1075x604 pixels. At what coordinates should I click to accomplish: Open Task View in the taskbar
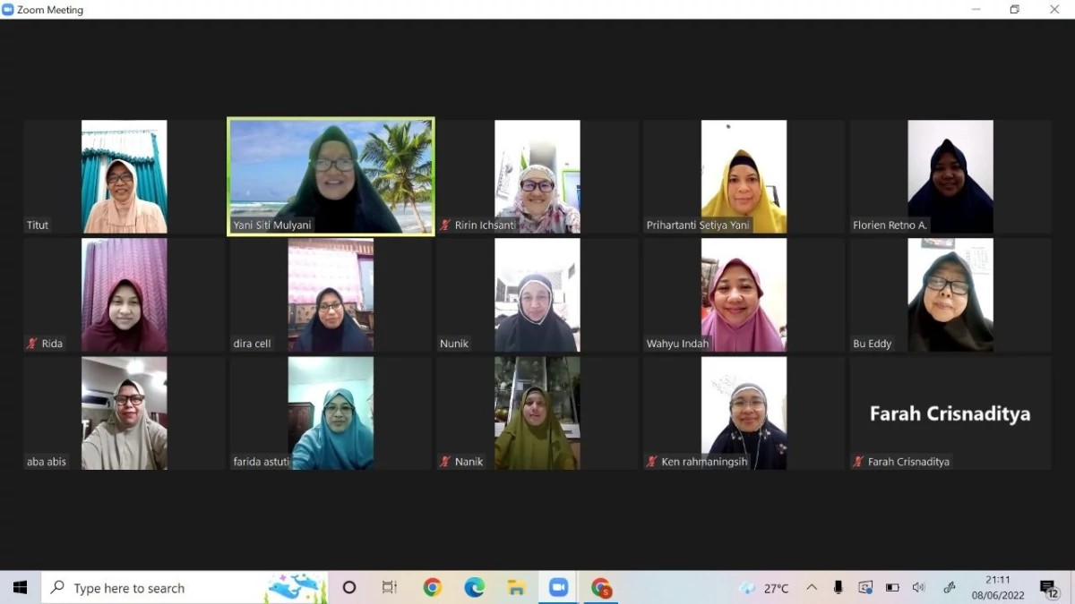click(390, 588)
